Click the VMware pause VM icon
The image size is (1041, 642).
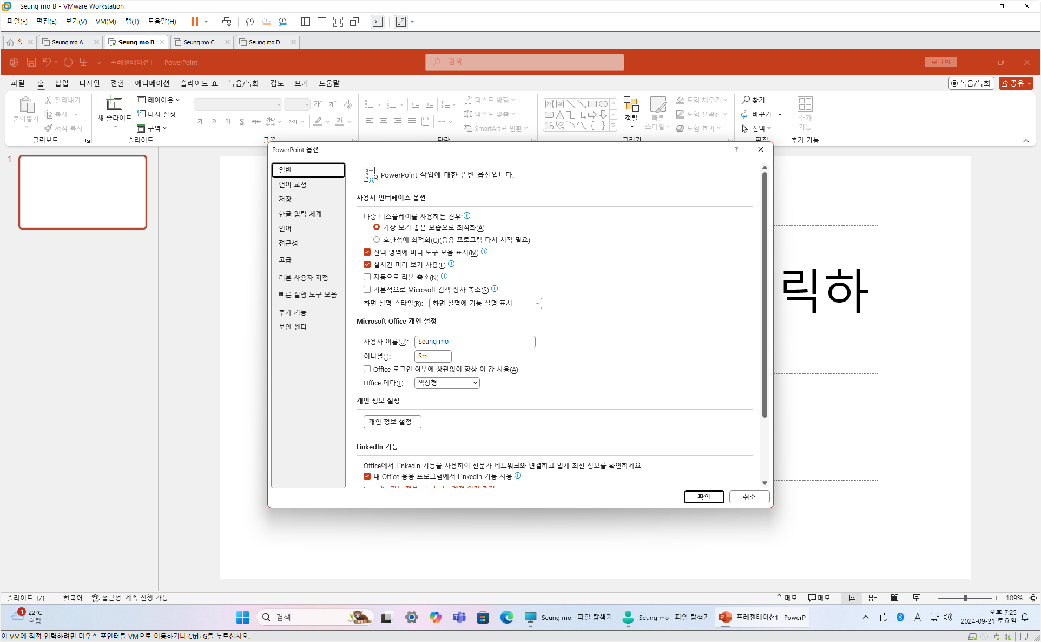(194, 22)
